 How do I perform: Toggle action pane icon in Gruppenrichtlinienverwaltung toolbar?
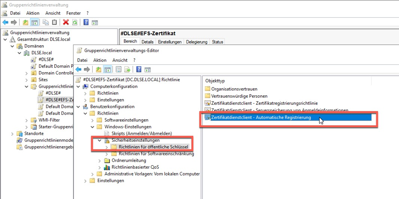(95, 22)
